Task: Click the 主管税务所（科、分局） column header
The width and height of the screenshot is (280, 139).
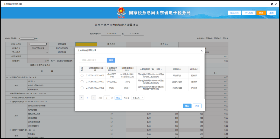Action: 151,69
